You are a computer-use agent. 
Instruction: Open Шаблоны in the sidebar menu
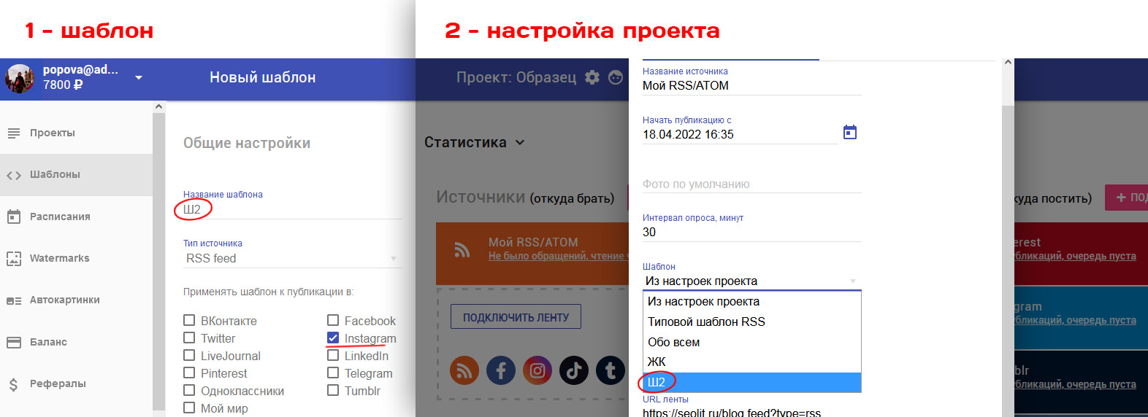coord(55,175)
